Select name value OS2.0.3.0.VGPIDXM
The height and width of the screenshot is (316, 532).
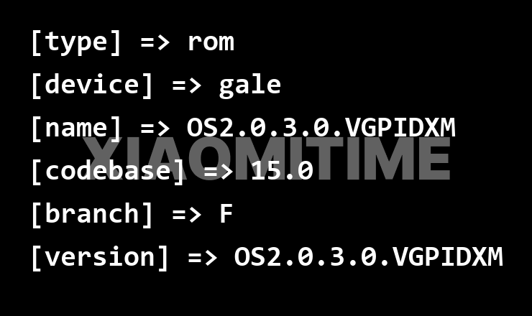pos(321,128)
